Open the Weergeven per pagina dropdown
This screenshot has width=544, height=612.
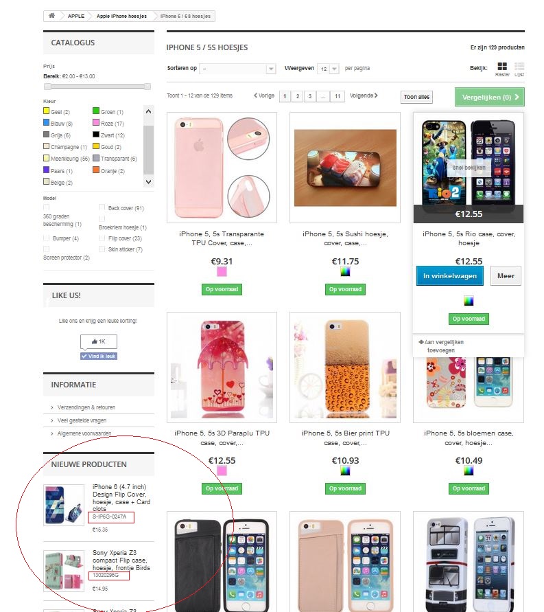point(328,69)
